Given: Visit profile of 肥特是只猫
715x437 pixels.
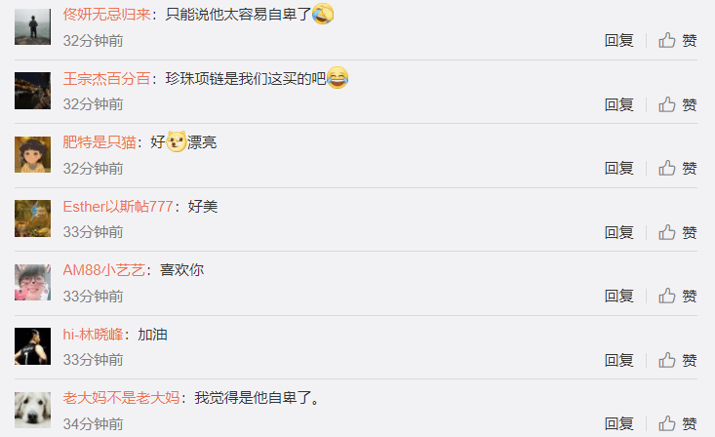Looking at the screenshot, I should pyautogui.click(x=99, y=142).
